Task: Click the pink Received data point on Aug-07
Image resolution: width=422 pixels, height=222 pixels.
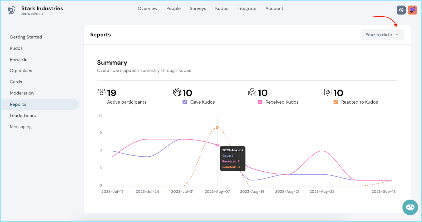Action: [x=217, y=145]
